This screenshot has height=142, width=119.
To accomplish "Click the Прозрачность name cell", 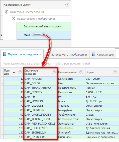I will coord(72,88).
